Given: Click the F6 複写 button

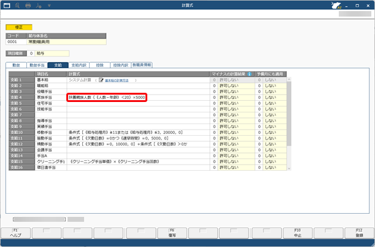Looking at the screenshot, I should [x=172, y=233].
